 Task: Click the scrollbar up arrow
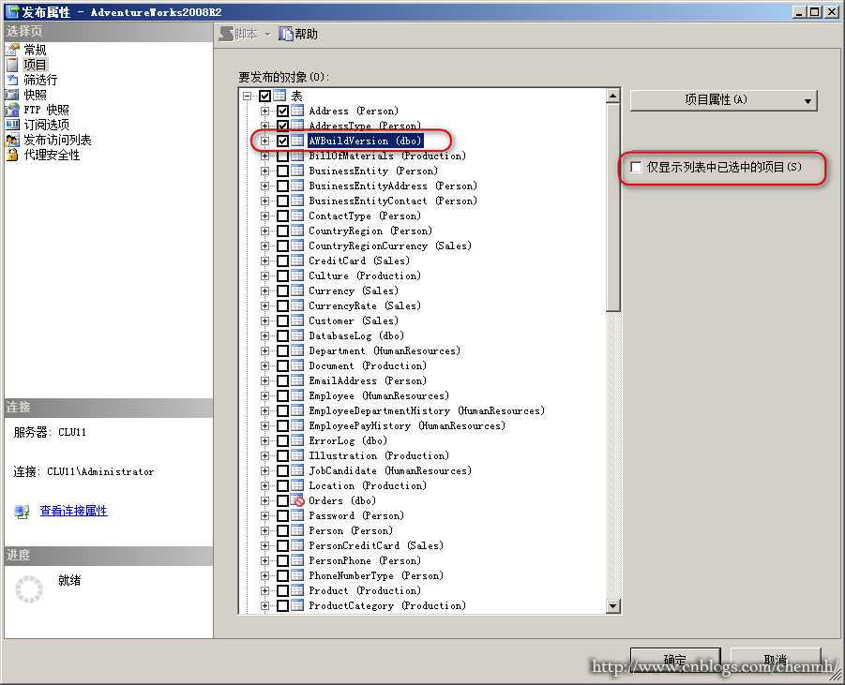pyautogui.click(x=612, y=97)
